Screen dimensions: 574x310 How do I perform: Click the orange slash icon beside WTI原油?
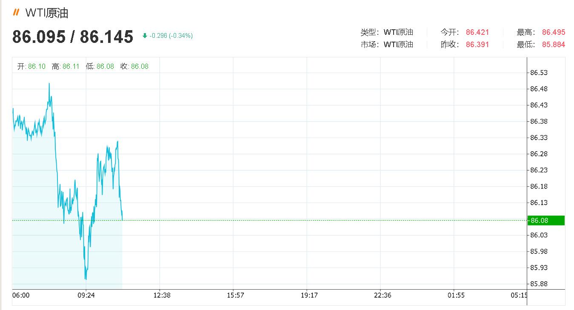point(16,12)
